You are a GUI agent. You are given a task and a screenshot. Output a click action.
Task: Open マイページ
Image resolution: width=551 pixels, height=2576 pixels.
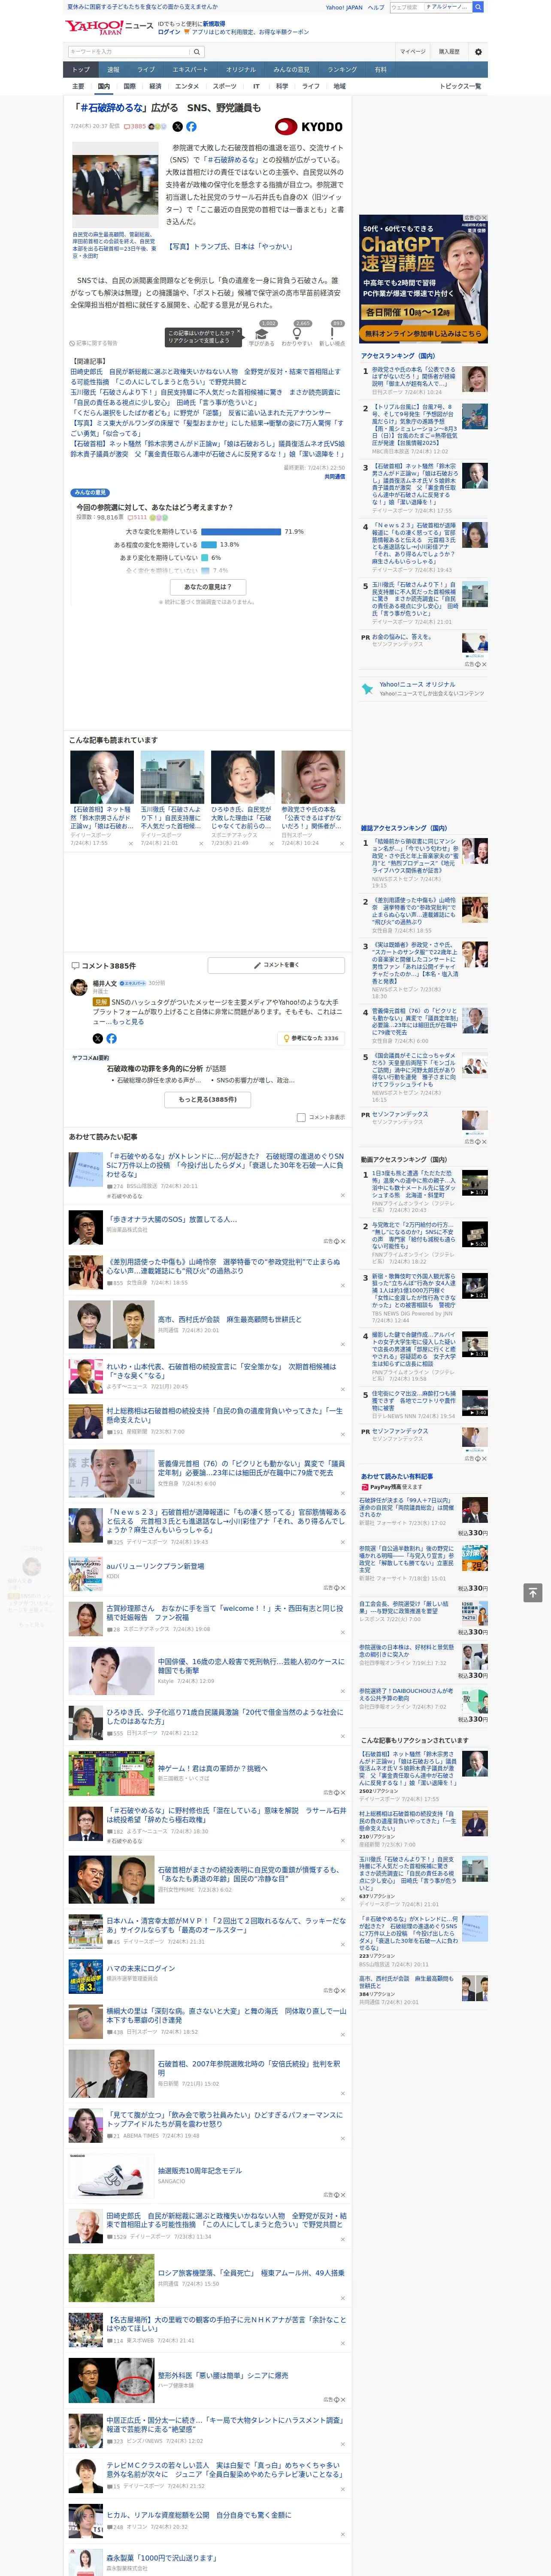[x=413, y=51]
